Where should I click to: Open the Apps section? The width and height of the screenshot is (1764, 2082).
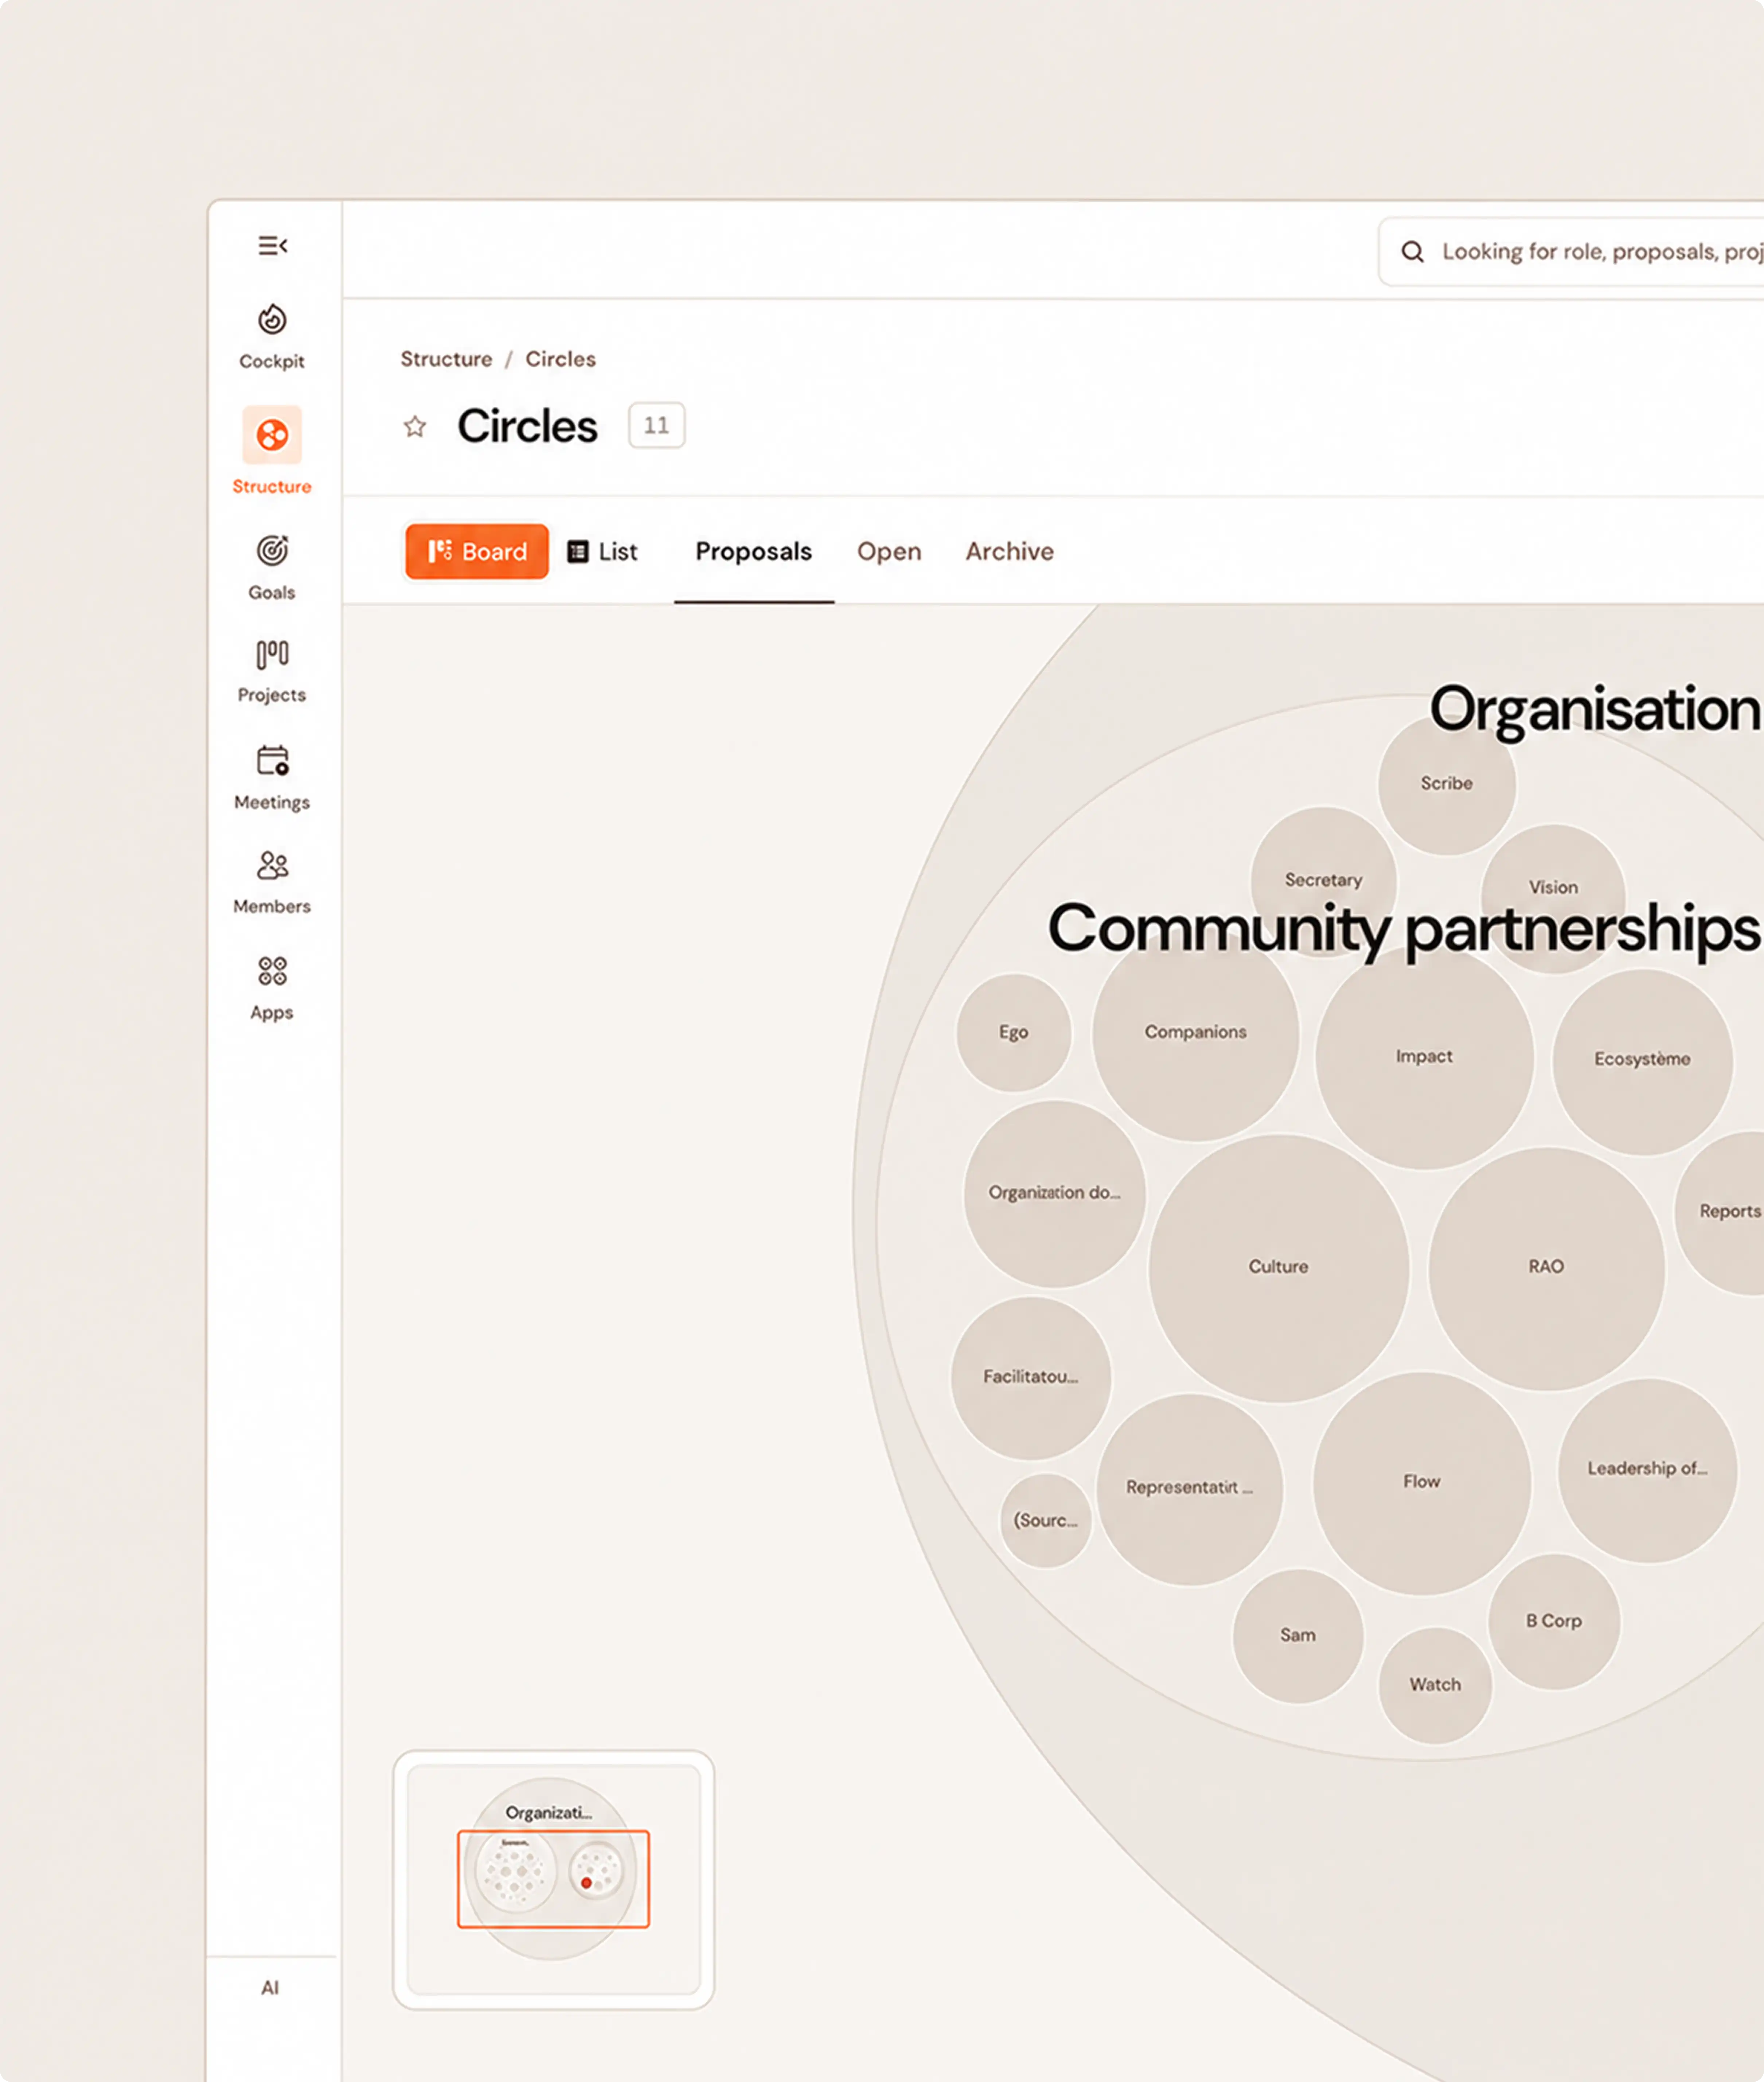click(x=272, y=988)
